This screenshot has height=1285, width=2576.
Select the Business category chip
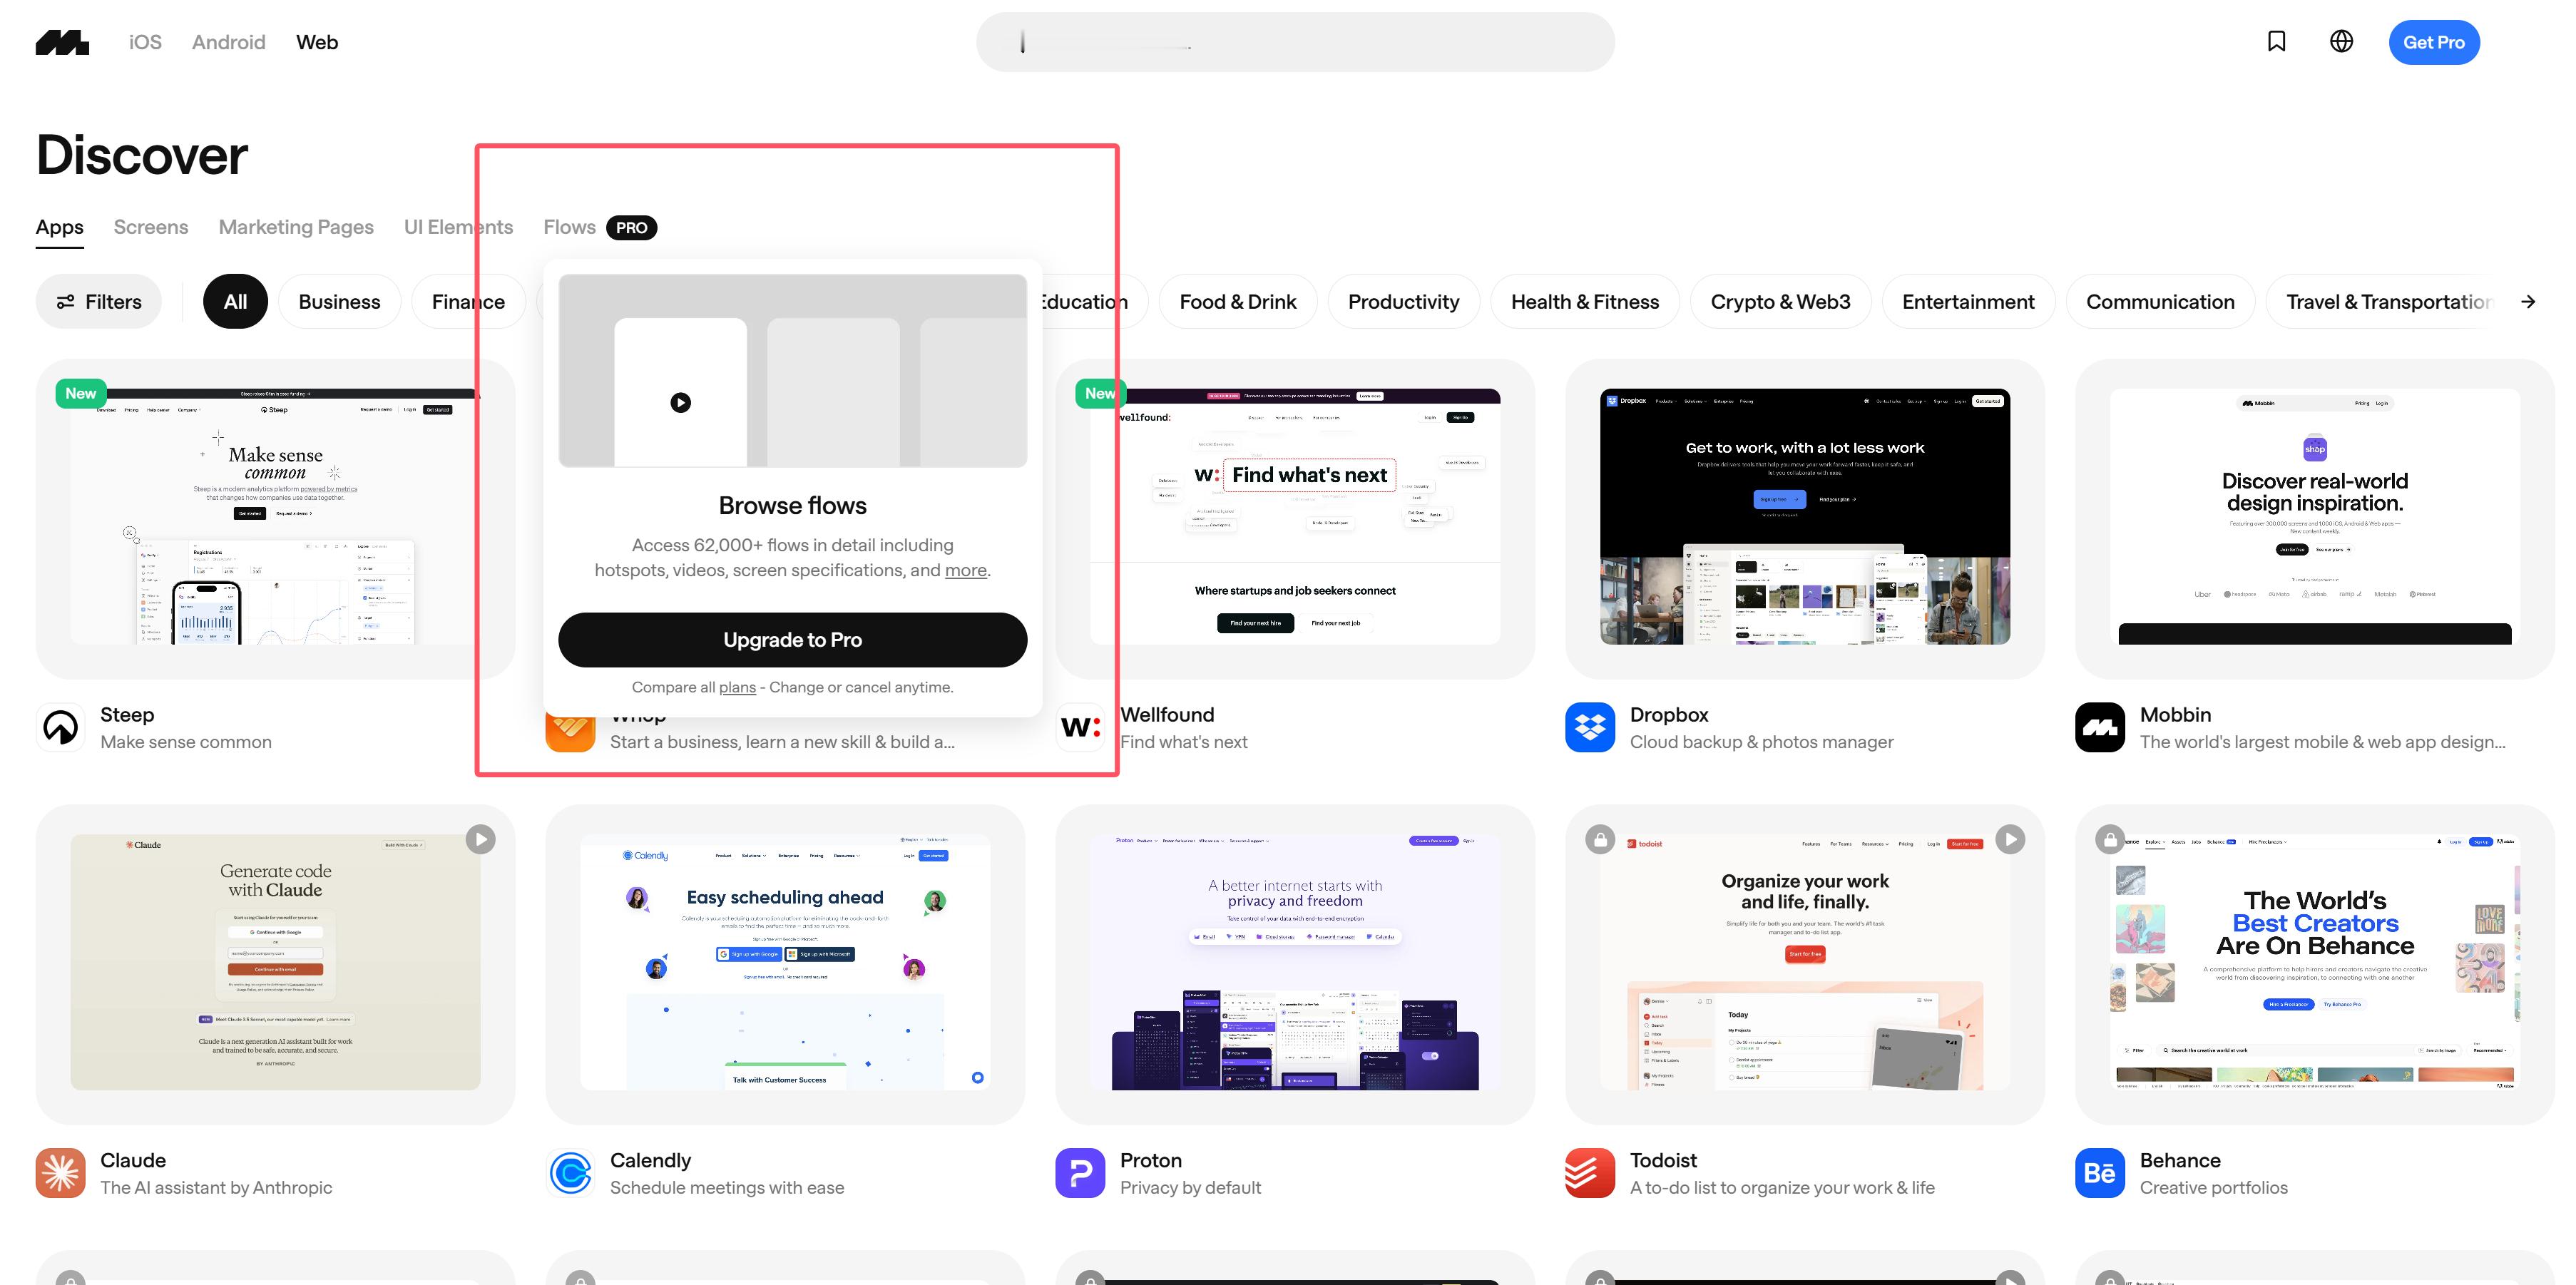(339, 301)
